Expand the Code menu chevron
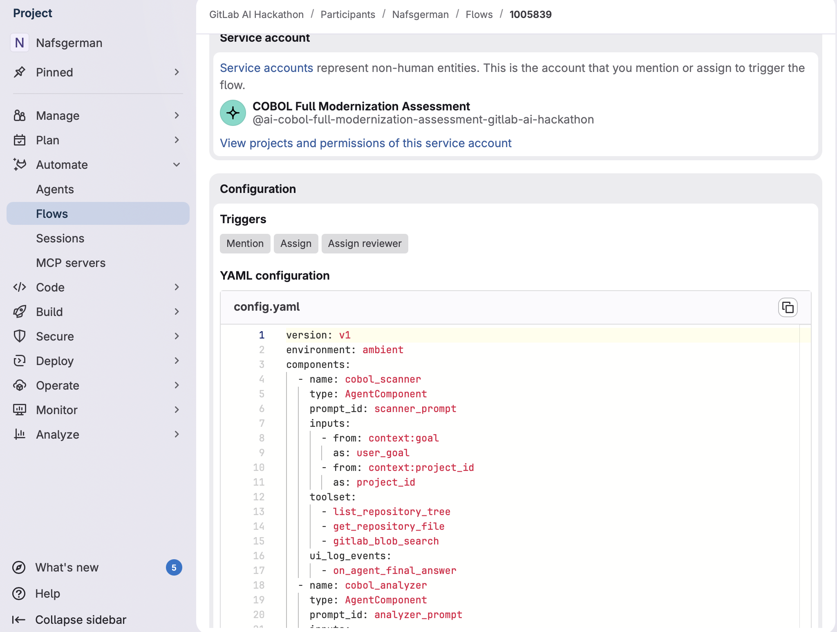 coord(177,287)
